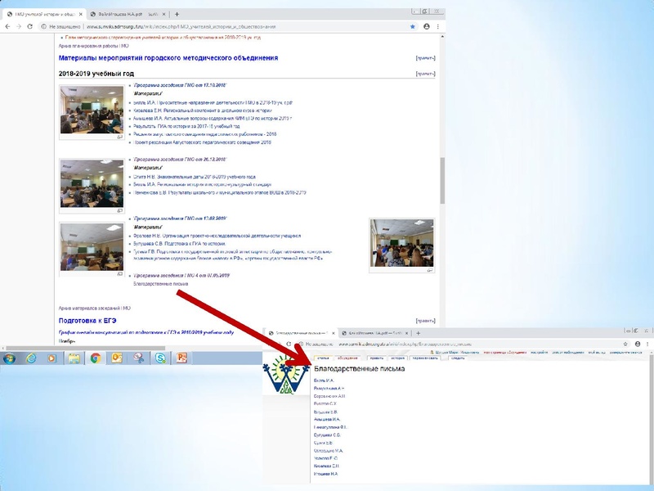This screenshot has width=654, height=491.
Task: Click the browser Back arrow in top window
Action: coord(7,26)
